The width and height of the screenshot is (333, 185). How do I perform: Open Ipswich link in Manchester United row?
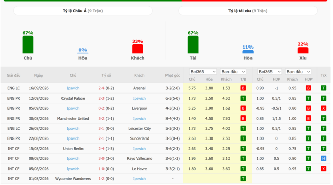(x=139, y=119)
